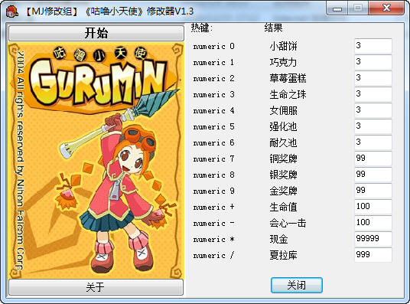Click the 草莓蛋糕 label

(288, 79)
